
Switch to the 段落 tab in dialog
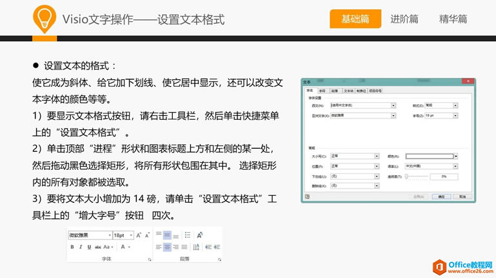point(335,91)
